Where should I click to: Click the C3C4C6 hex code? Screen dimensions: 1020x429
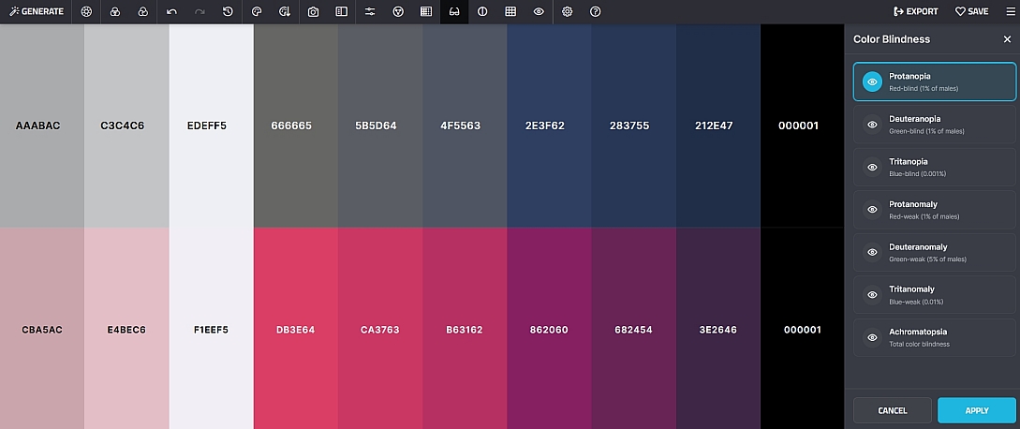[x=123, y=126]
